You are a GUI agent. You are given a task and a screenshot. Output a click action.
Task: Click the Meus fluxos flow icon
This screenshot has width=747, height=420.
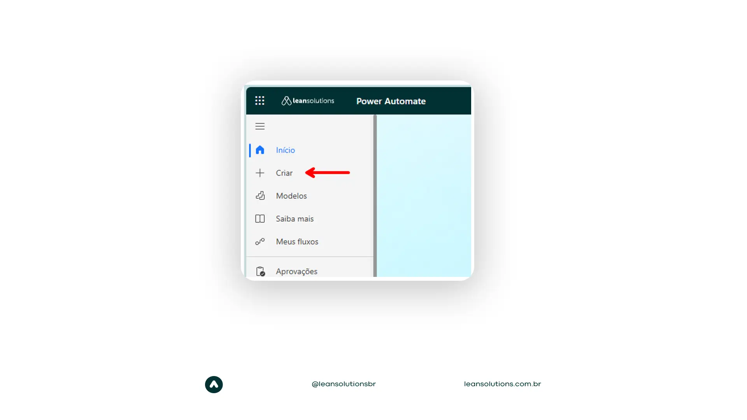[x=260, y=241]
